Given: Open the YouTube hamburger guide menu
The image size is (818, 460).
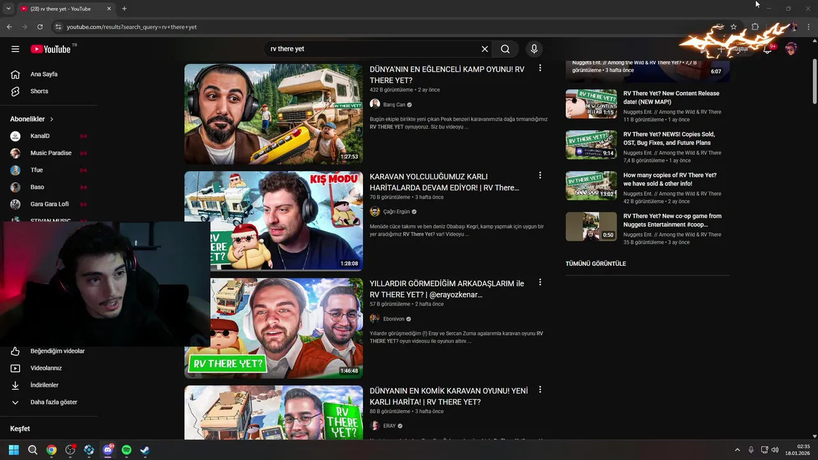Looking at the screenshot, I should (x=15, y=49).
